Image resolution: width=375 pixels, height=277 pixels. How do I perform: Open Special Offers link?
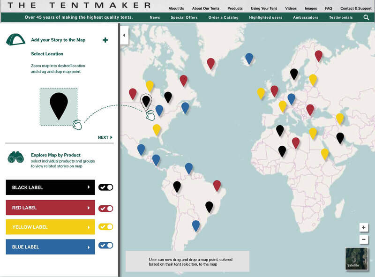pyautogui.click(x=184, y=17)
